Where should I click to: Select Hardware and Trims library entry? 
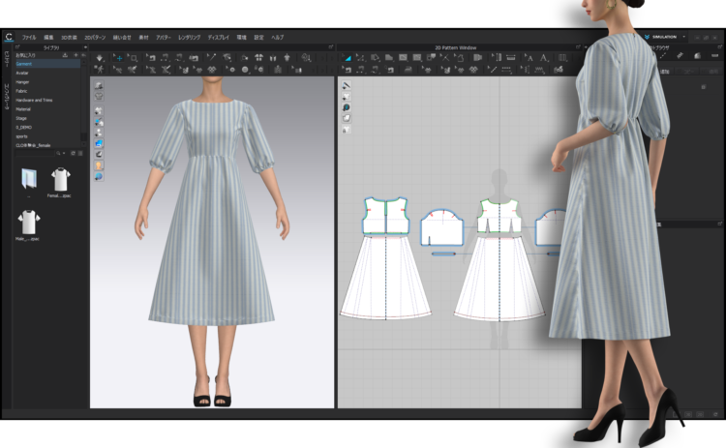point(34,100)
